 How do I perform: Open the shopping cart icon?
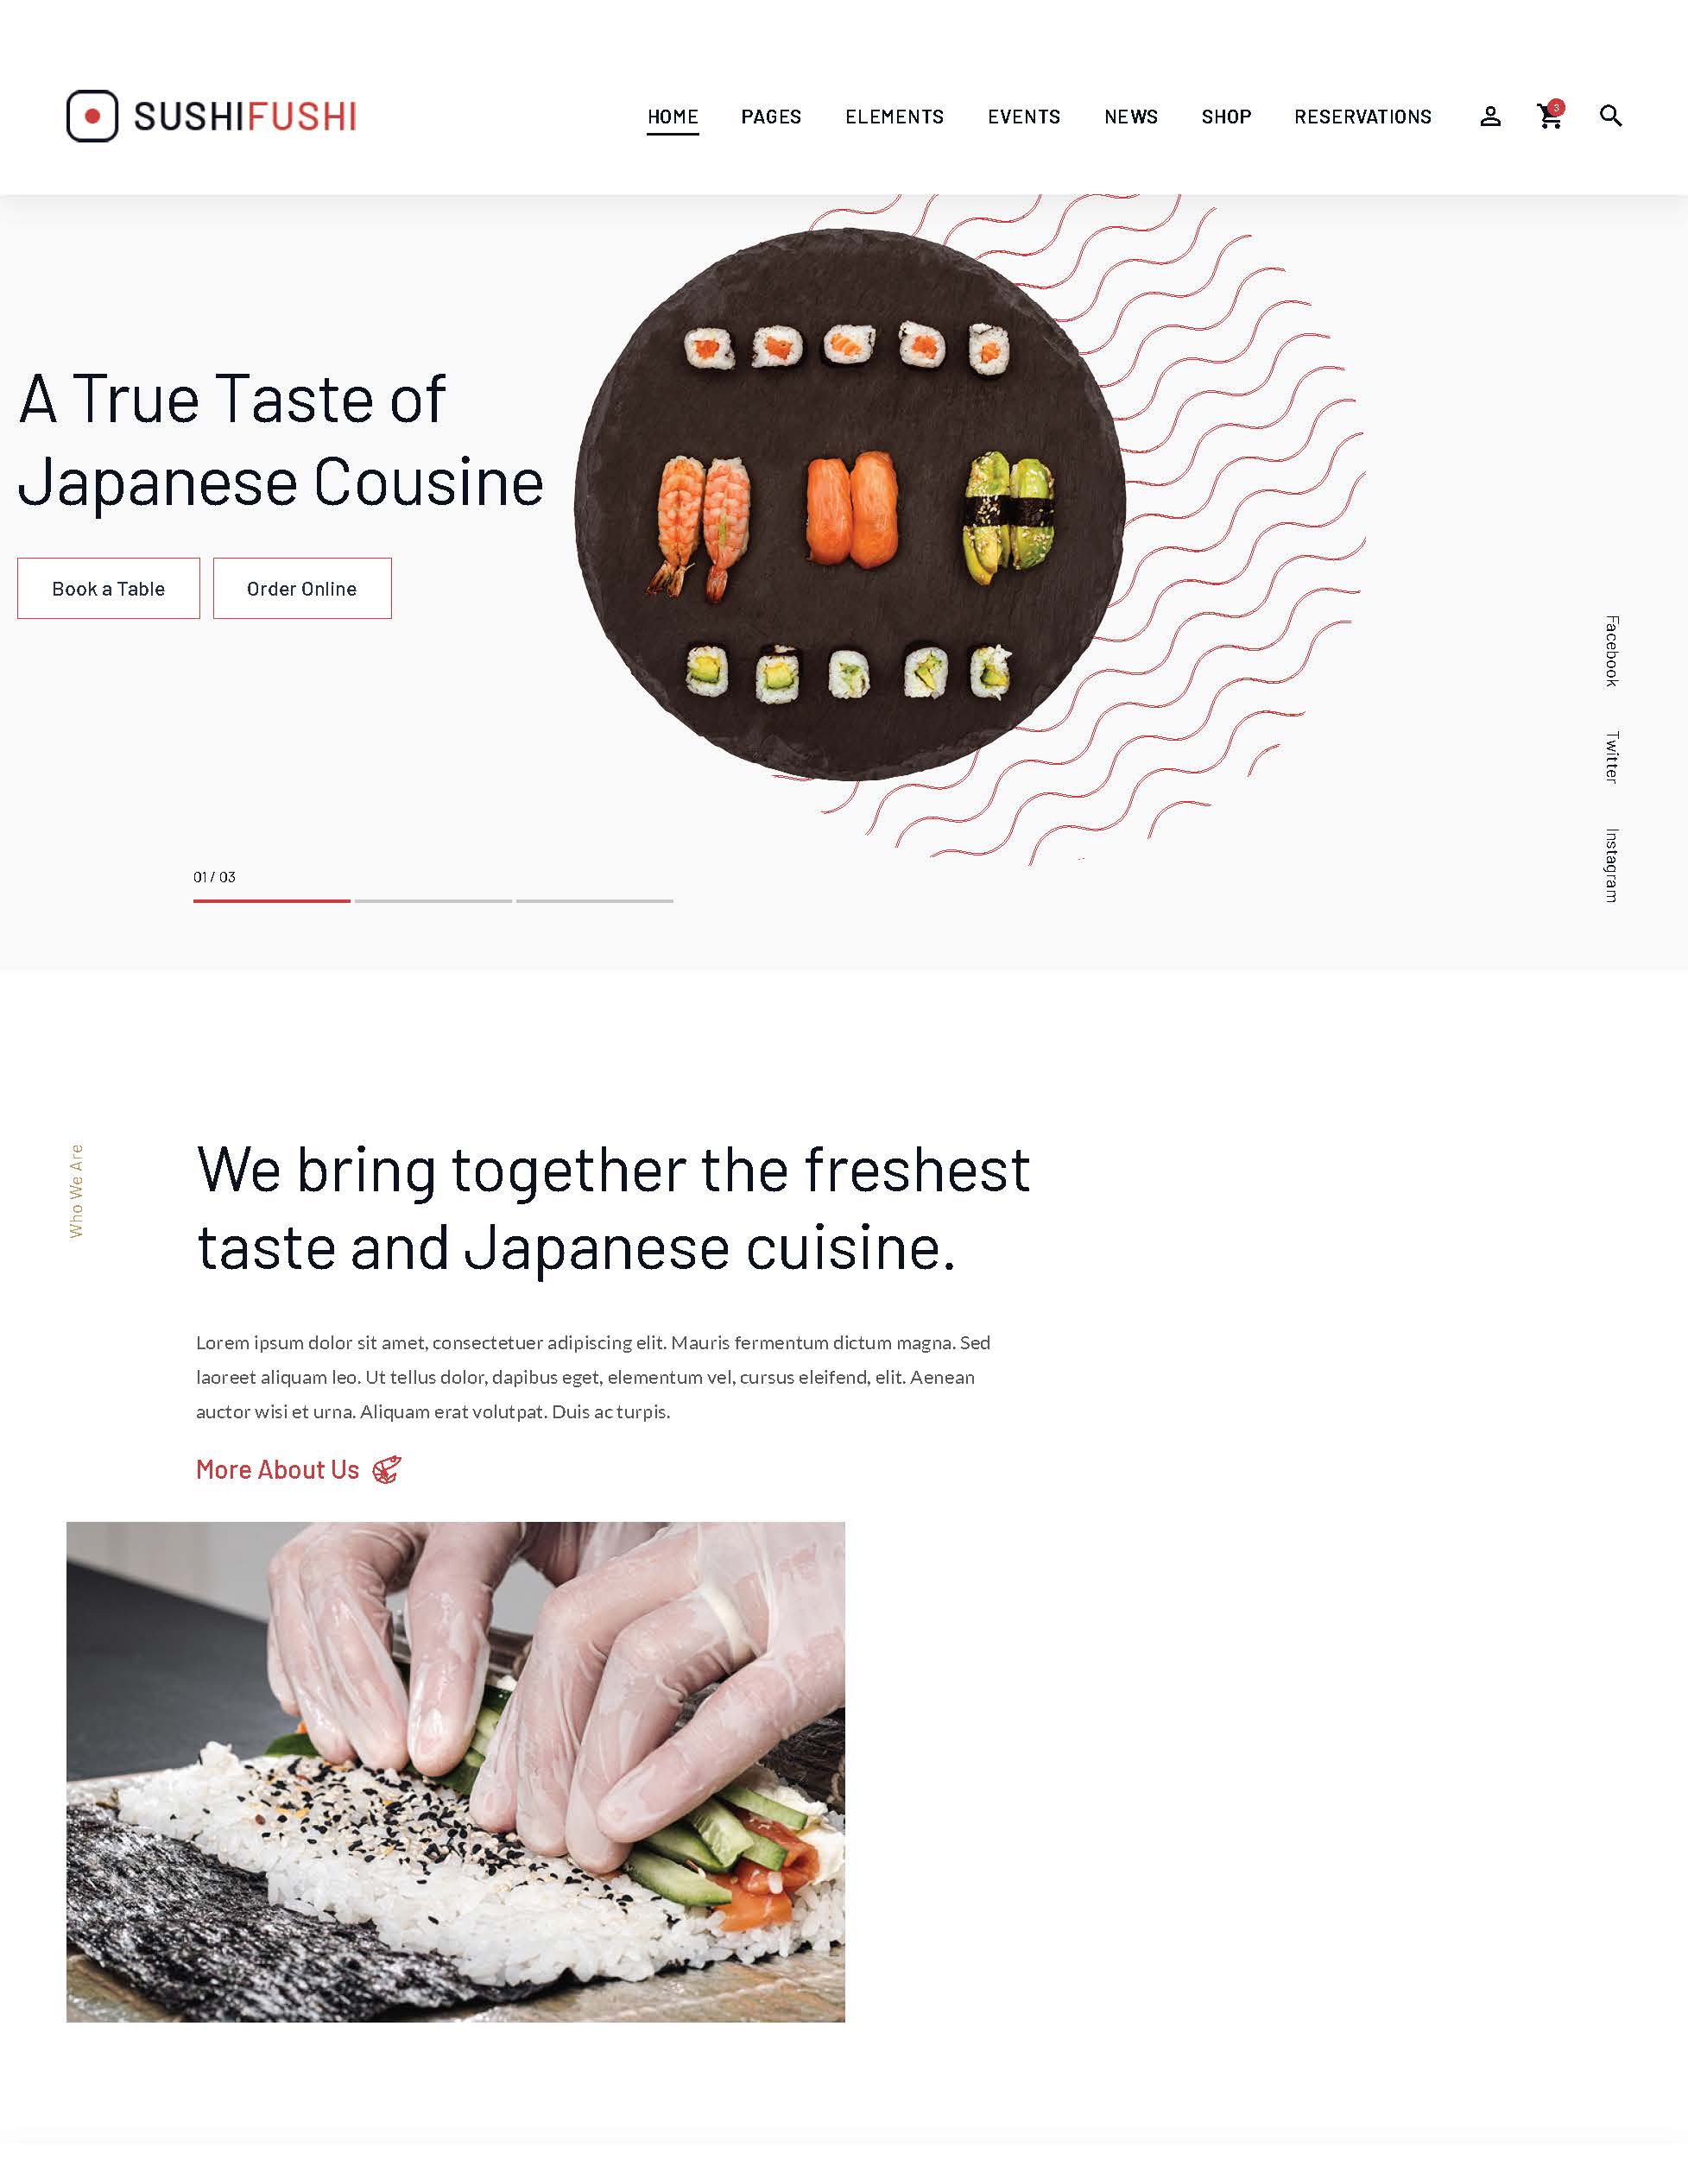click(x=1549, y=118)
